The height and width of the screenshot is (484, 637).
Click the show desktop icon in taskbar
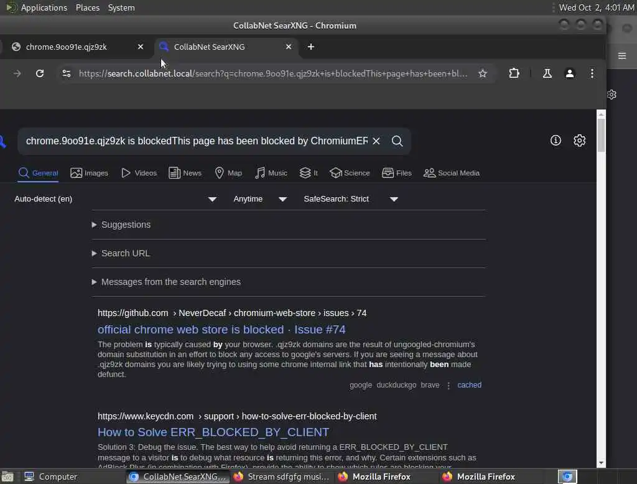[x=7, y=477]
